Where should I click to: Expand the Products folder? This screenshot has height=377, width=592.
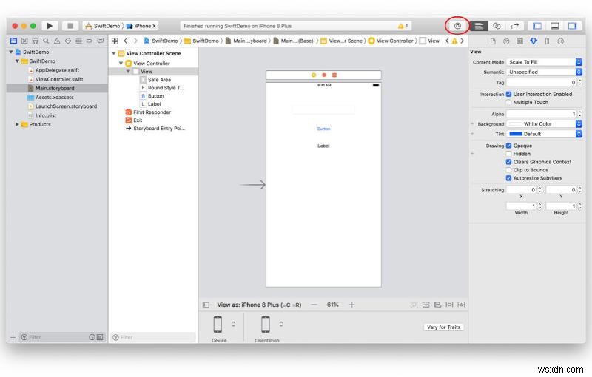tap(17, 124)
